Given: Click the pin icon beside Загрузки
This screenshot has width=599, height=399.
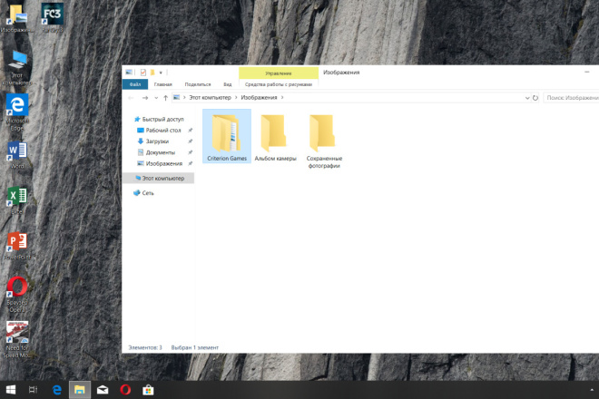Looking at the screenshot, I should click(x=190, y=141).
